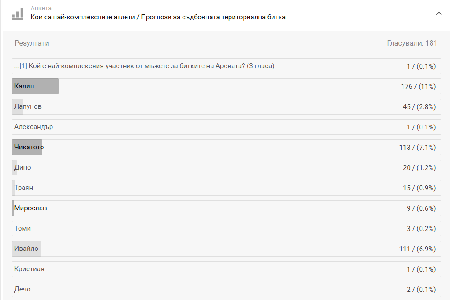
Task: Click the poll title about the territorial battle
Action: pos(158,18)
